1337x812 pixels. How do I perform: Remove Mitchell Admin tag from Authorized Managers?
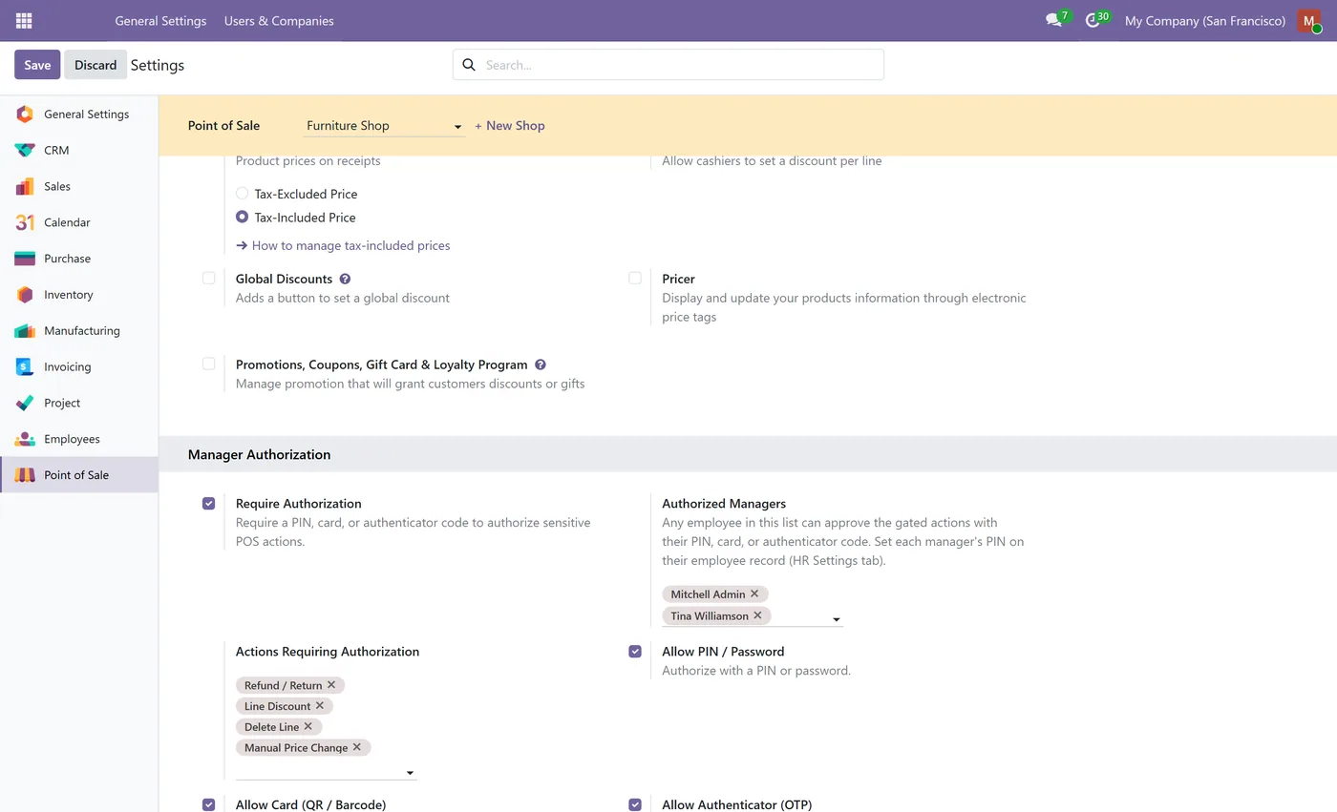(754, 593)
